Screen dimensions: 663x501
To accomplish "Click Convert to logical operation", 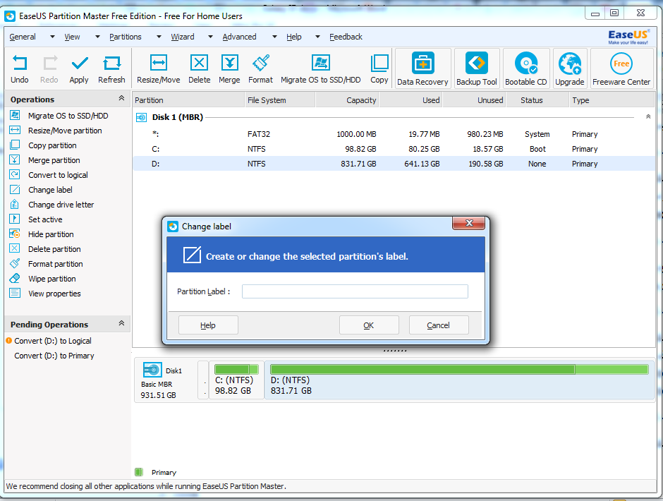I will pyautogui.click(x=58, y=175).
